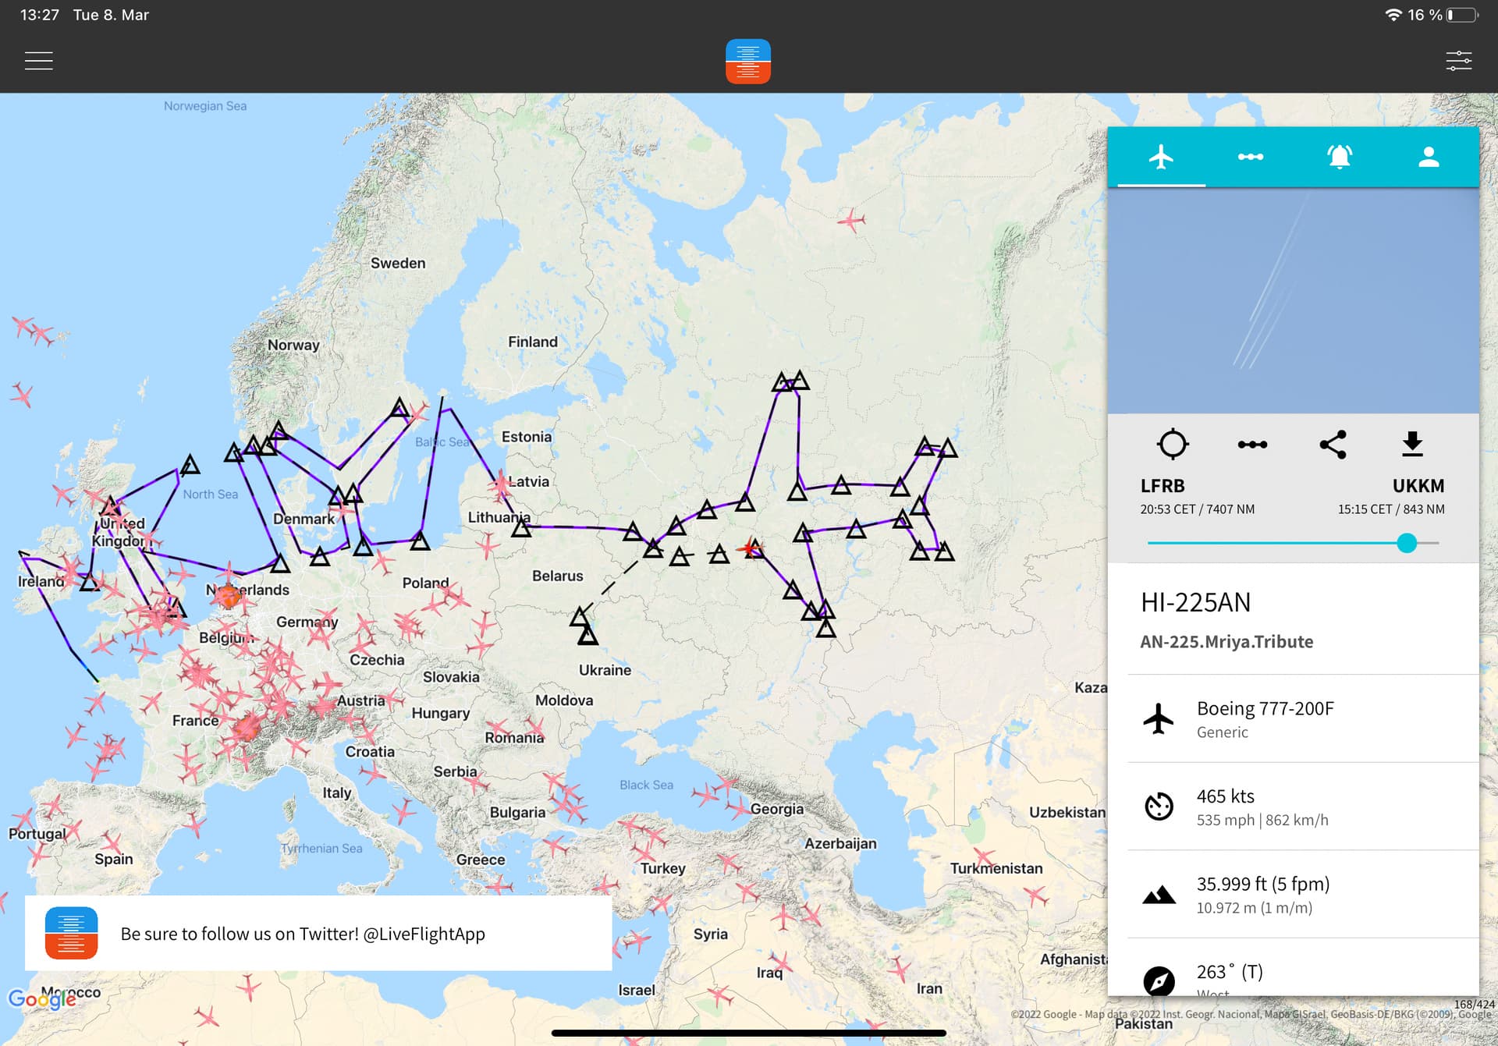Viewport: 1498px width, 1046px height.
Task: Select destination airport UKKM
Action: pos(1418,486)
